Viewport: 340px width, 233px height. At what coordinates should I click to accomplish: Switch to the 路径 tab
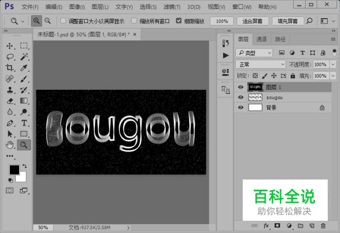[x=280, y=39]
